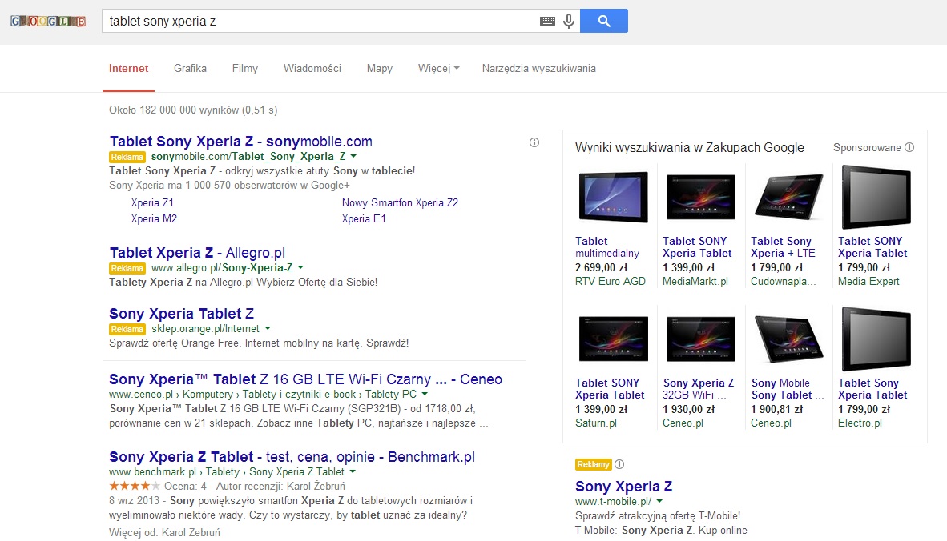This screenshot has height=541, width=947.
Task: Expand arrow beside ceneo.pl breadcrumb
Action: coord(425,394)
